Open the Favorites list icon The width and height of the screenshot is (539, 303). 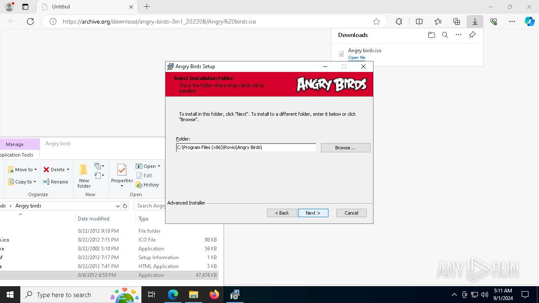(x=438, y=21)
